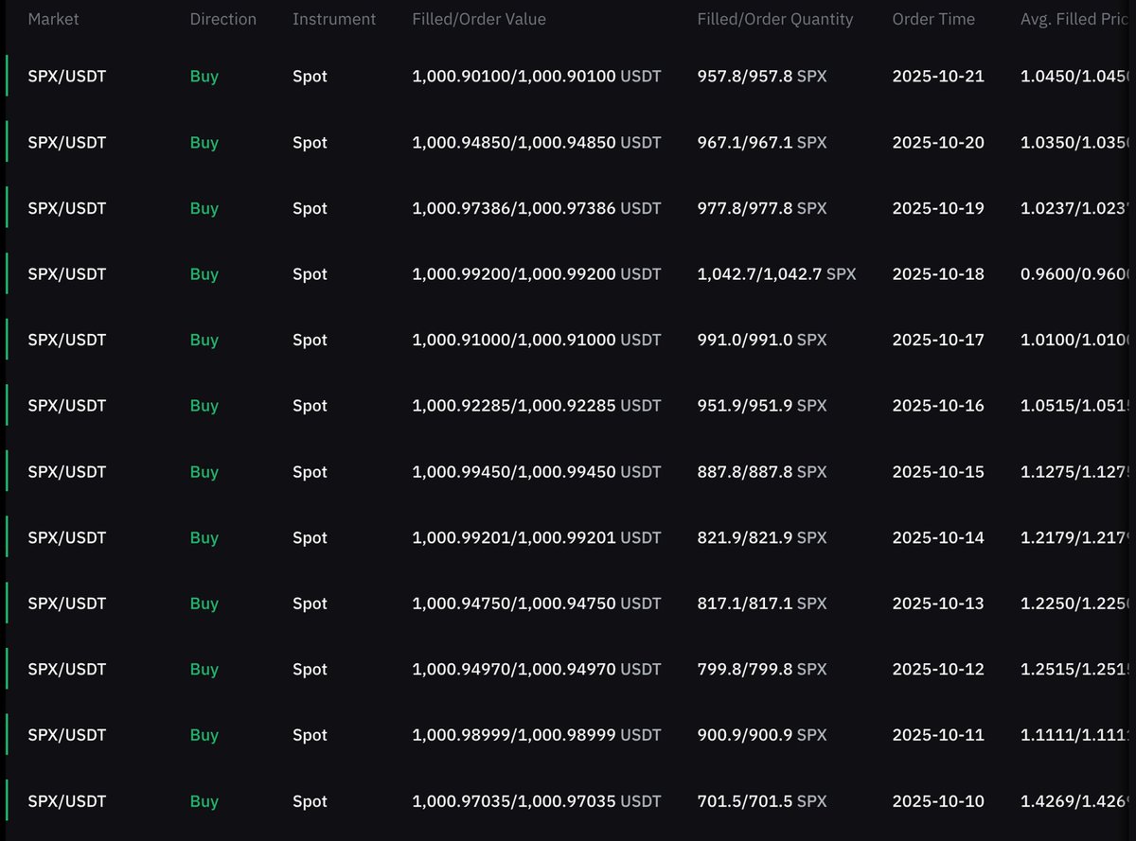Click the Filled/Order Value column header
The height and width of the screenshot is (841, 1136).
pyautogui.click(x=479, y=19)
